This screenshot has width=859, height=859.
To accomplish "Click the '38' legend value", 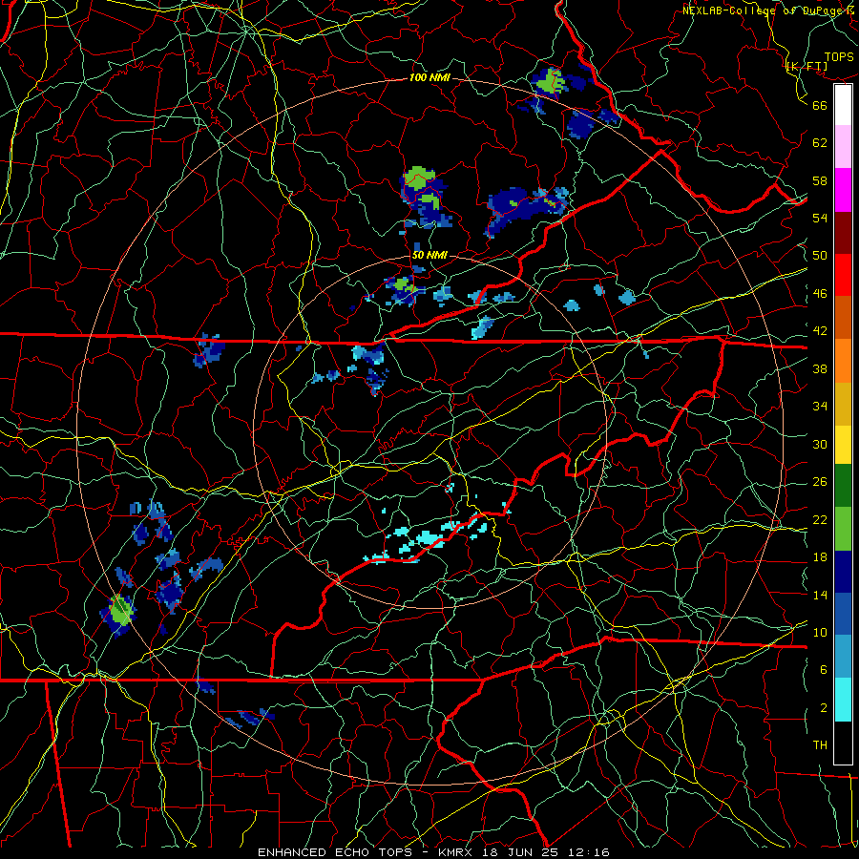I will [820, 368].
